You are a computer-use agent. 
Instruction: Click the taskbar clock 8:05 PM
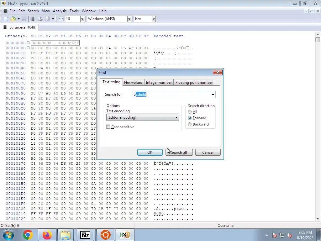(305, 233)
